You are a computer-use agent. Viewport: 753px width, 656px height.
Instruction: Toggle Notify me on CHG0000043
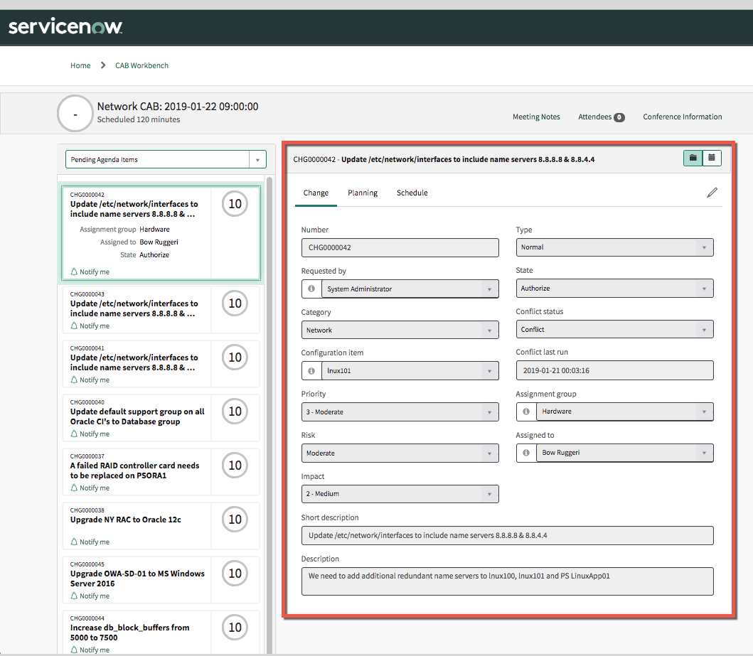pyautogui.click(x=90, y=326)
